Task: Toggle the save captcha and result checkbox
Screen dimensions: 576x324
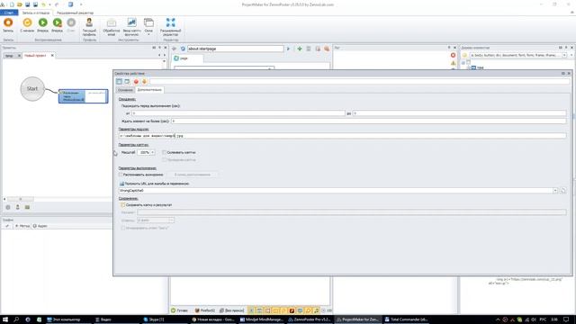Action: pyautogui.click(x=123, y=205)
